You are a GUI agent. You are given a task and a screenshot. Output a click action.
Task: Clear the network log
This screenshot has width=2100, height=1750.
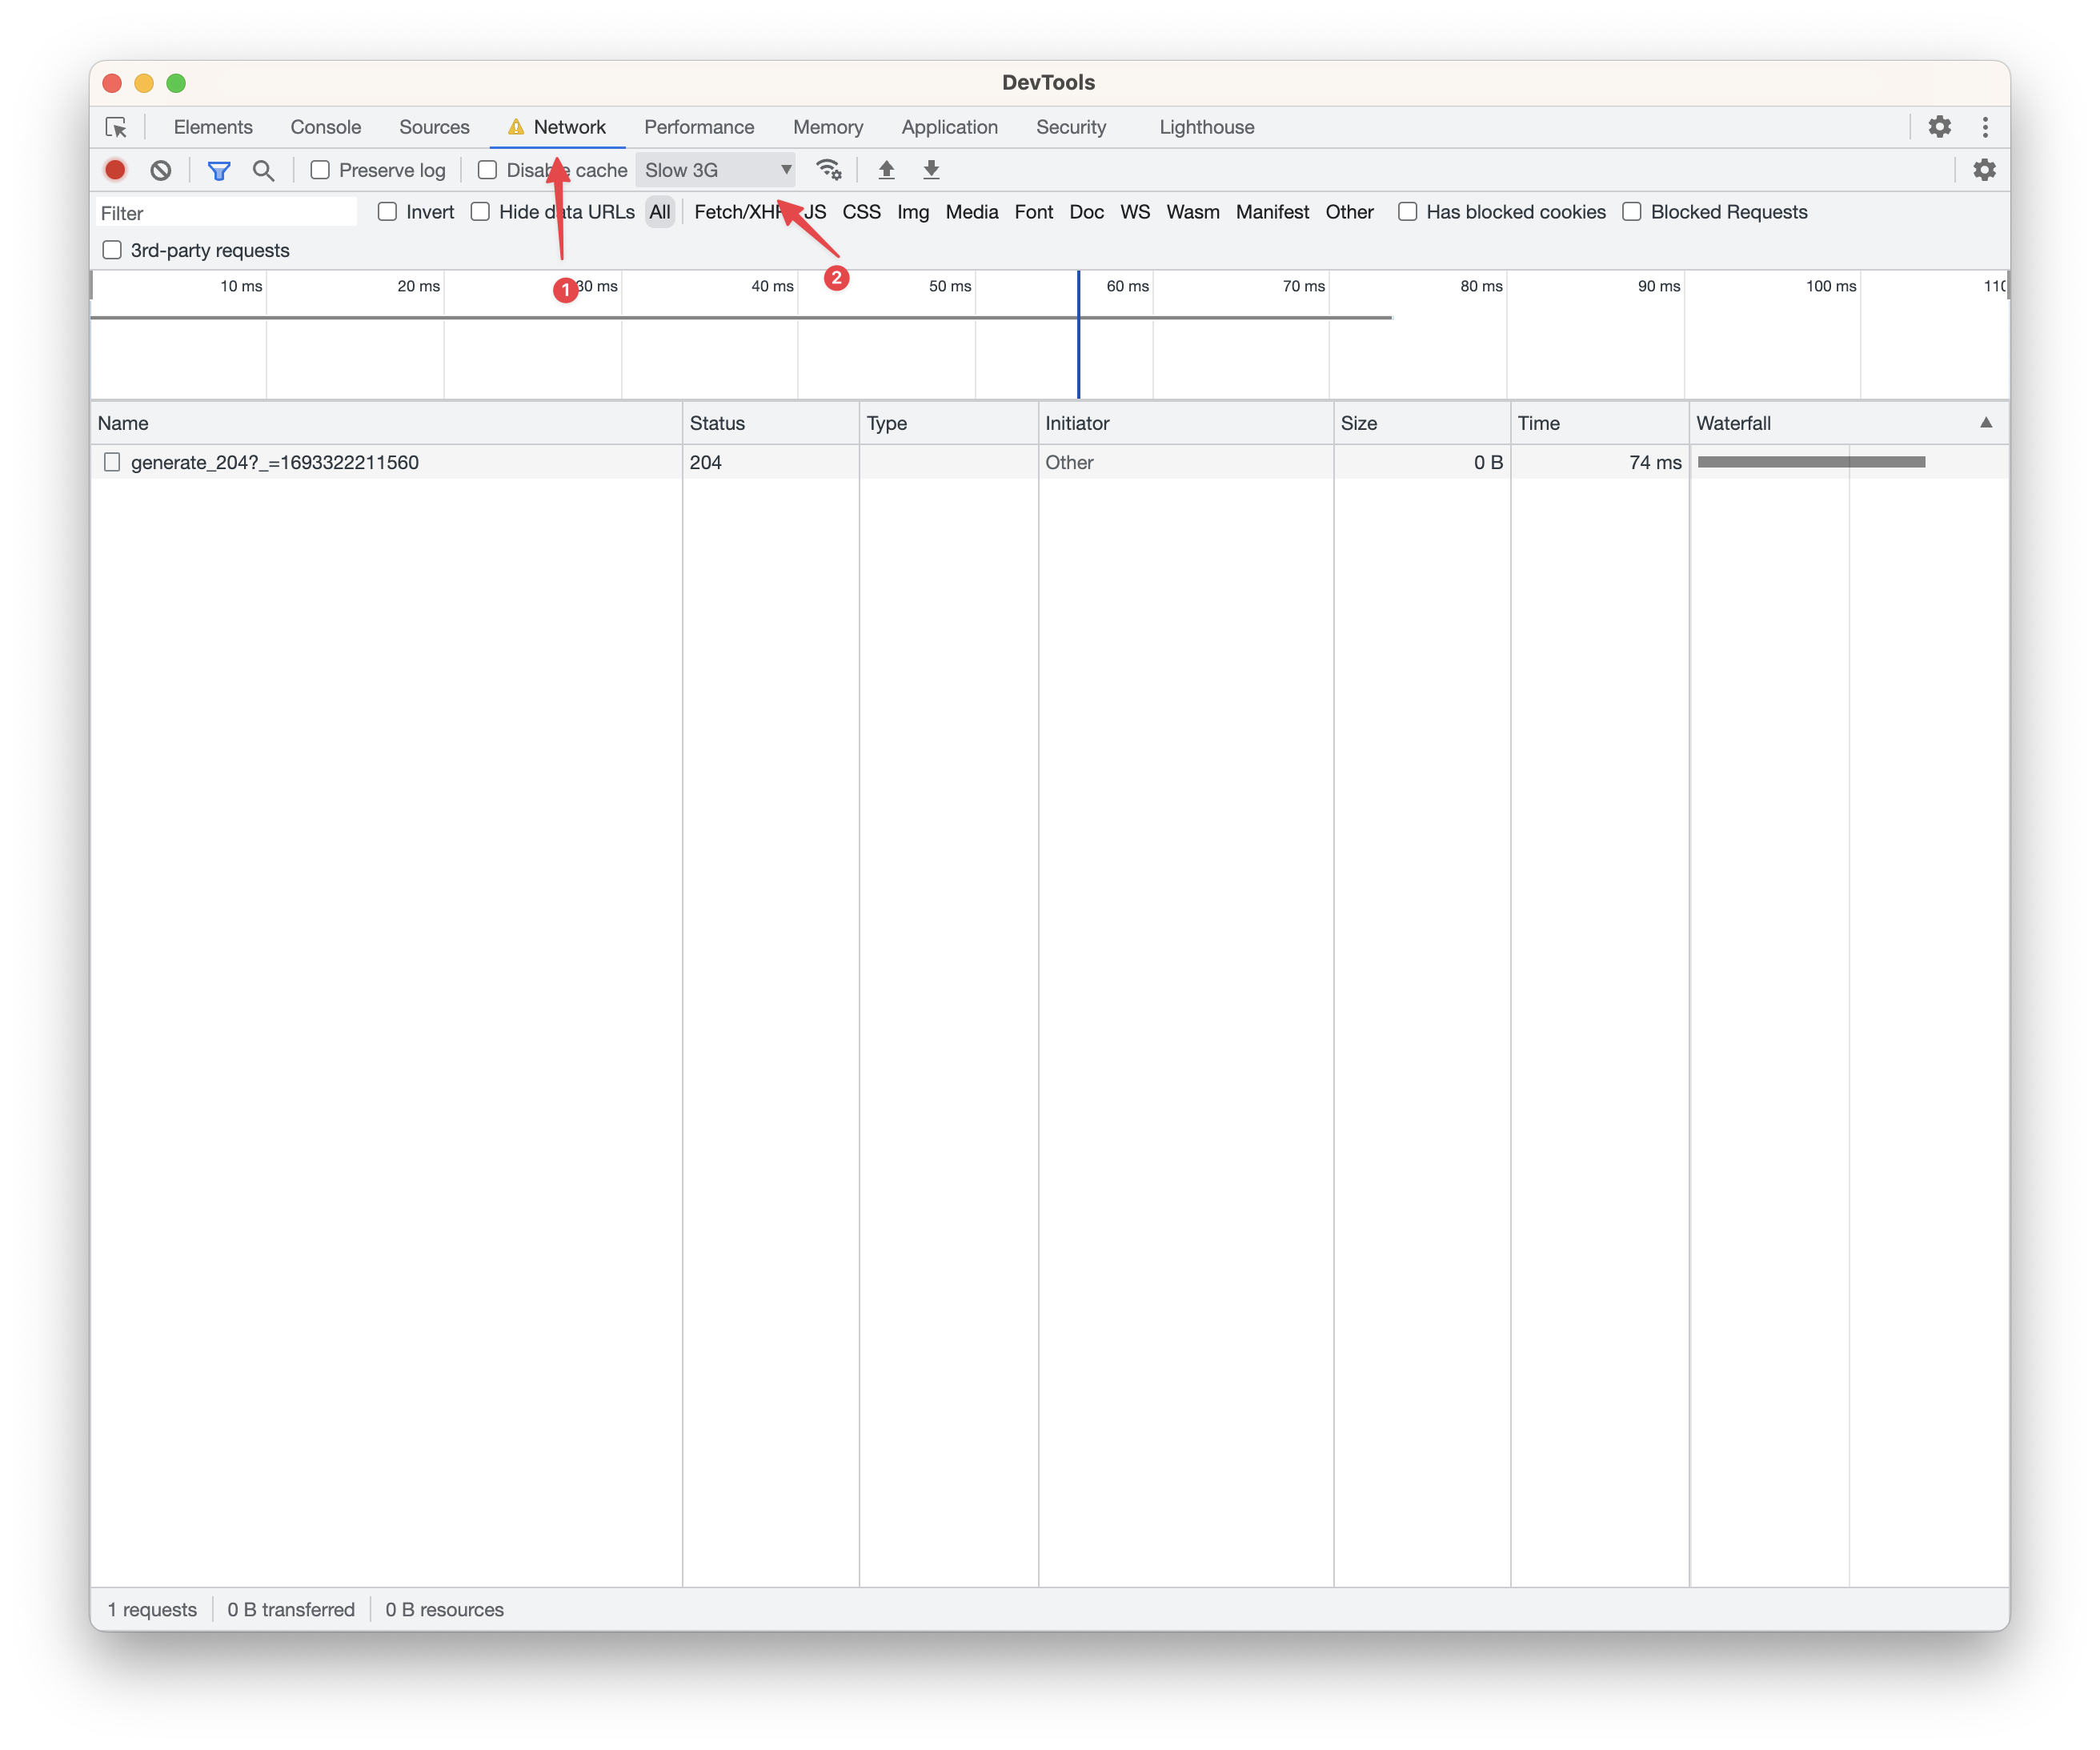coord(161,170)
